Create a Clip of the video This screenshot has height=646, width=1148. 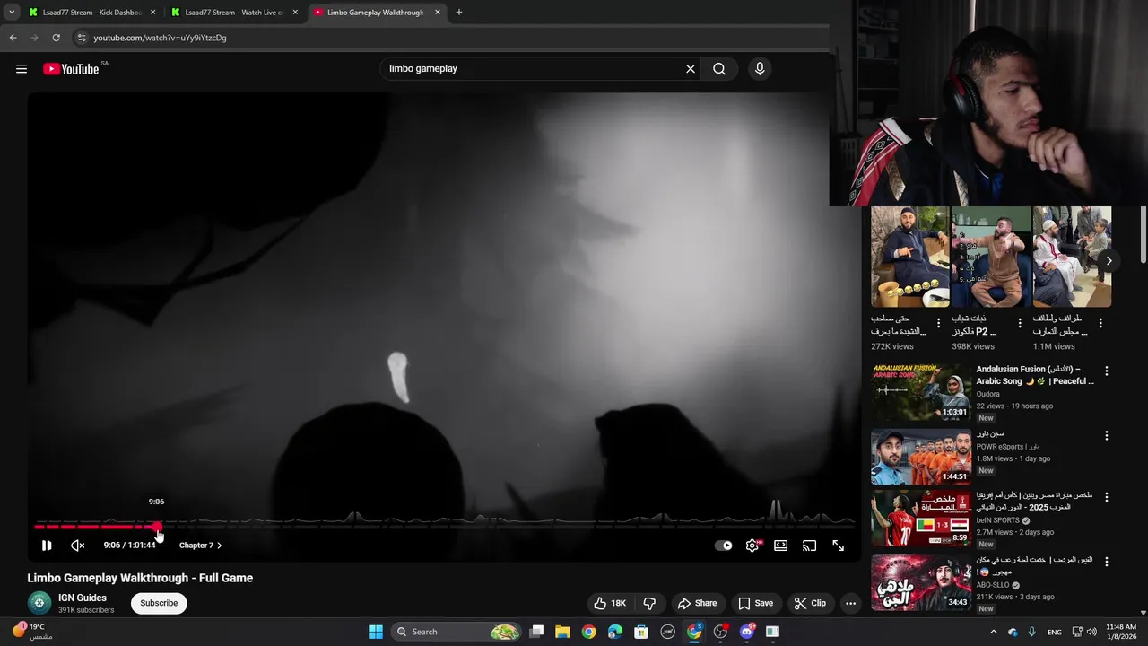click(x=810, y=604)
